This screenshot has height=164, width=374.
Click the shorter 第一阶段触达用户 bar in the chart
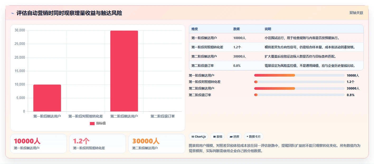tap(47, 98)
